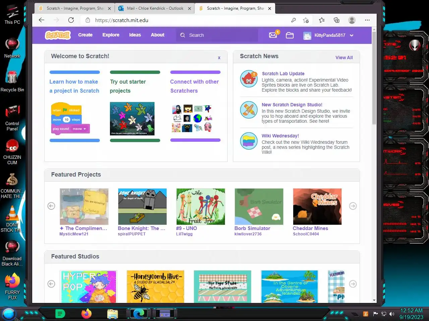
Task: Expand the KittyPanda5817 account dropdown arrow
Action: pyautogui.click(x=352, y=35)
